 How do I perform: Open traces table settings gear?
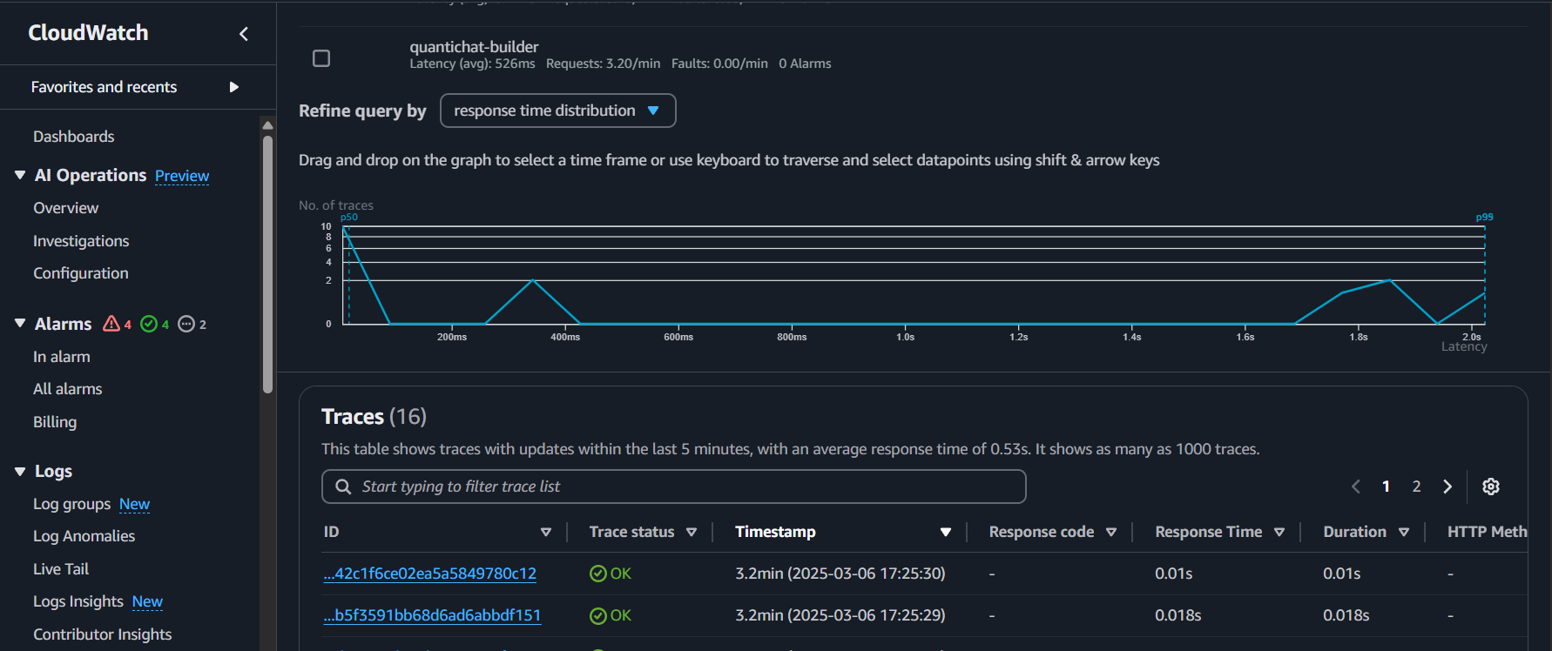tap(1491, 487)
